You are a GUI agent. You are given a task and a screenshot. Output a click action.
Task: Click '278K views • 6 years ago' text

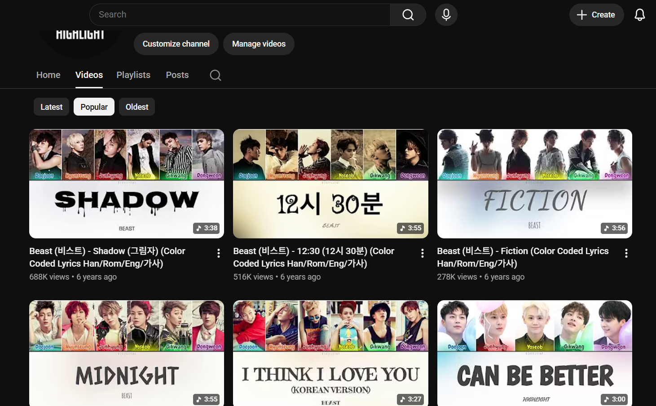coord(481,277)
